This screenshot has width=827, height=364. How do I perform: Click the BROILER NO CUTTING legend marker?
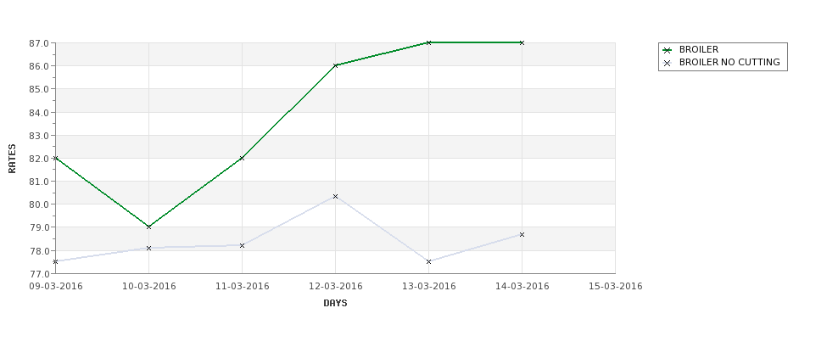(x=668, y=63)
